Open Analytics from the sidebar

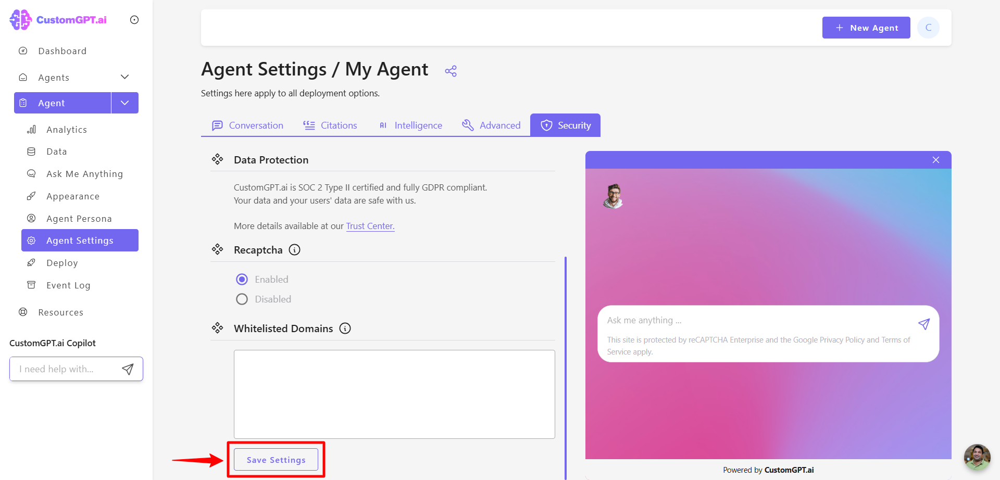coord(67,130)
